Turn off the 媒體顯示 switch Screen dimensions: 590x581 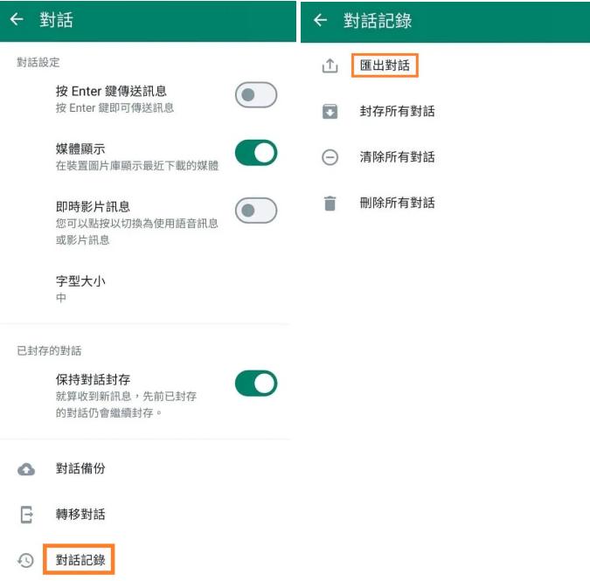tap(256, 153)
